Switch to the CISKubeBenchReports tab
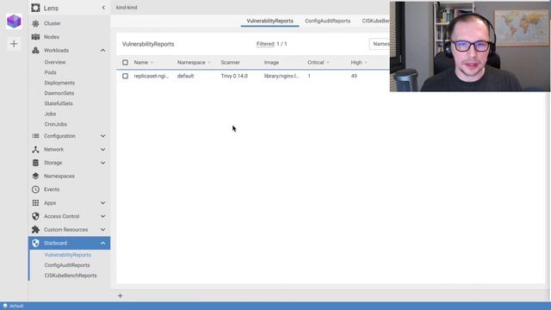 tap(375, 21)
